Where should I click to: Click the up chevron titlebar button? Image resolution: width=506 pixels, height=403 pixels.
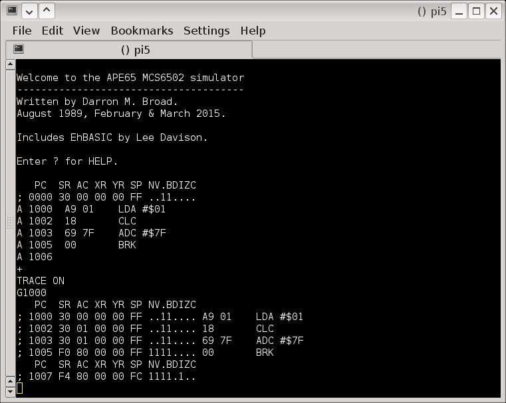tap(47, 11)
